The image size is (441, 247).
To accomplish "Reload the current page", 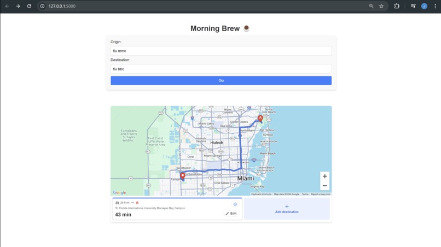I will pyautogui.click(x=29, y=6).
